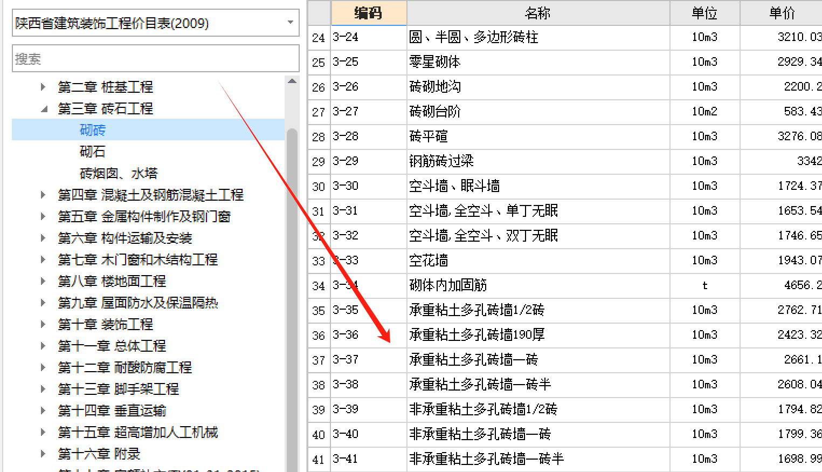Select 第十三章 脚手架工程 chapter label
Viewport: 822px width, 472px height.
click(119, 389)
